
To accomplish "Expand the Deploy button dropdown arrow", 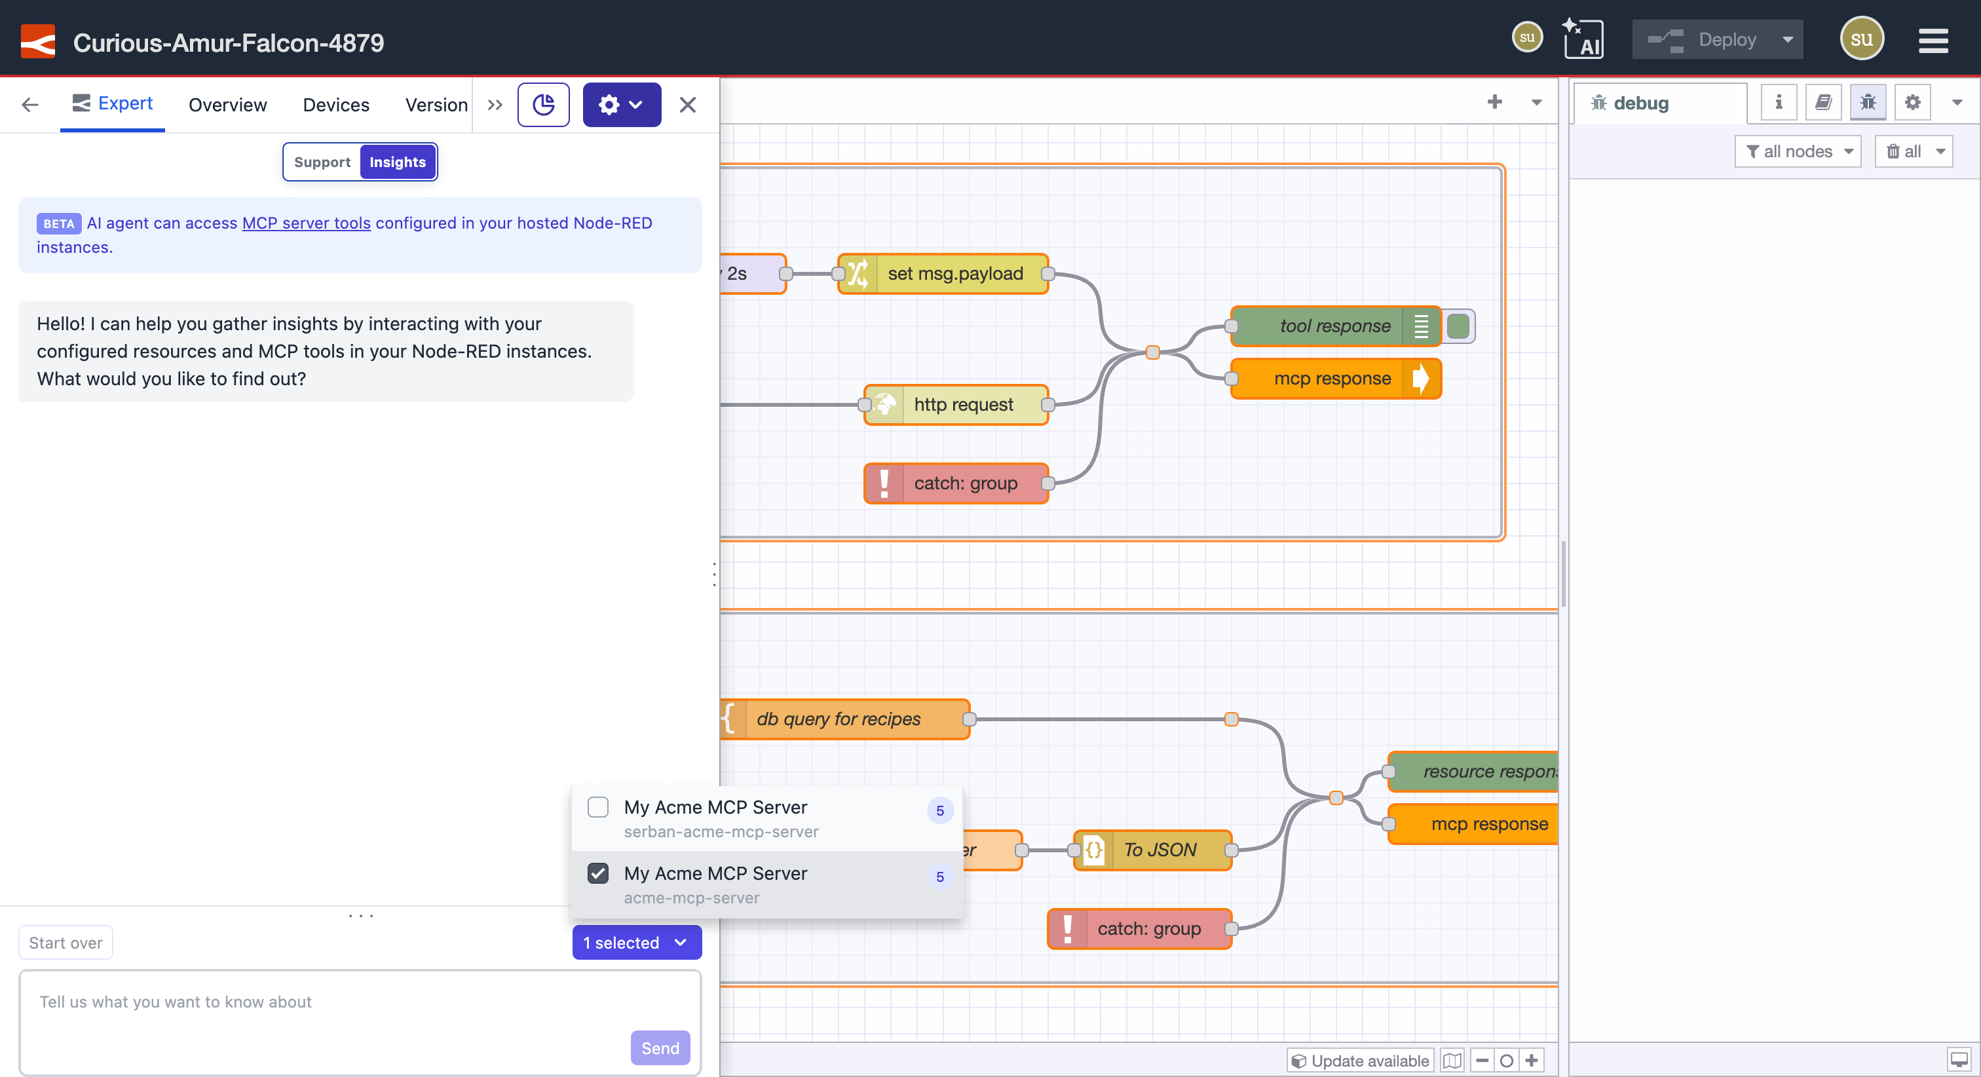I will pos(1788,39).
